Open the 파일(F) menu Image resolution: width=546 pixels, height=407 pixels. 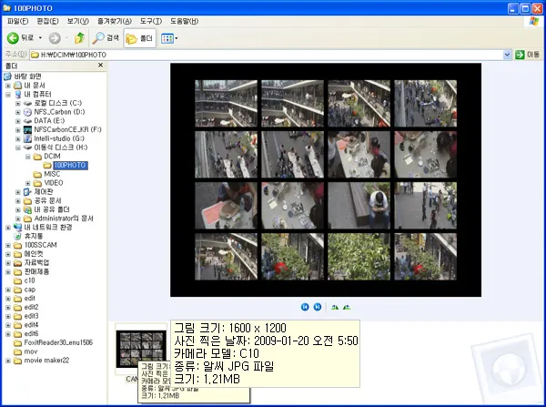[17, 20]
